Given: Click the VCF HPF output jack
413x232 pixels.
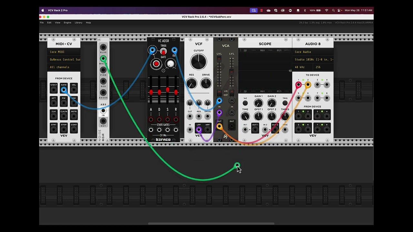Looking at the screenshot, I should click(x=207, y=130).
